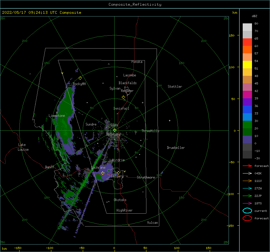
Task: Click the green radar echo west of Calgary
Action: pyautogui.click(x=99, y=177)
